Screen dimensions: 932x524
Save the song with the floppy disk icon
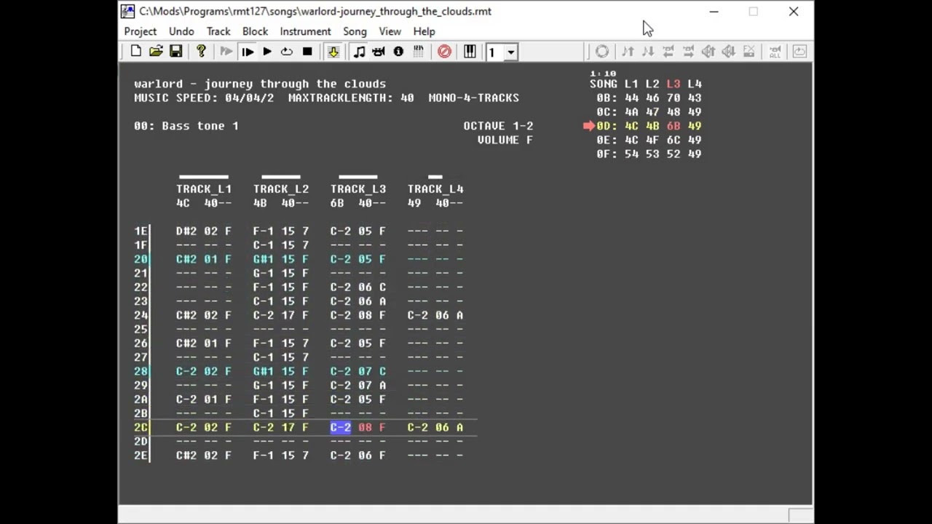click(x=175, y=52)
